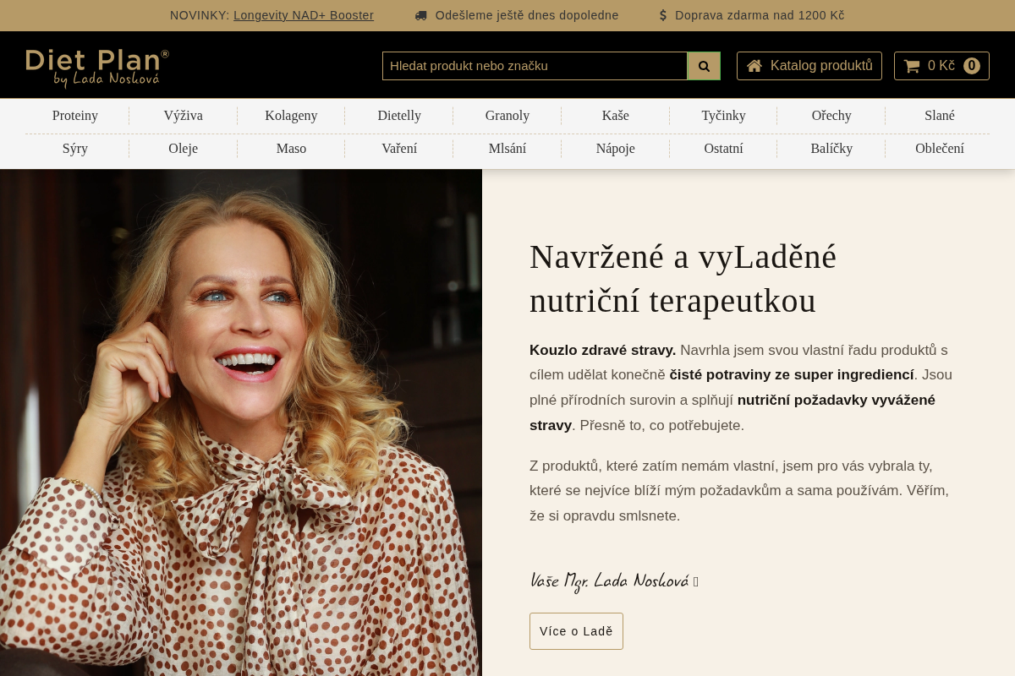The width and height of the screenshot is (1015, 676).
Task: Open the Vaření category
Action: 399,149
